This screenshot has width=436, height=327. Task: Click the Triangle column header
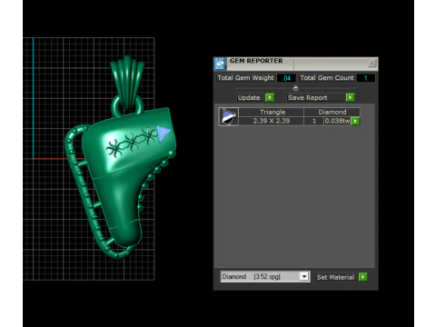(272, 112)
